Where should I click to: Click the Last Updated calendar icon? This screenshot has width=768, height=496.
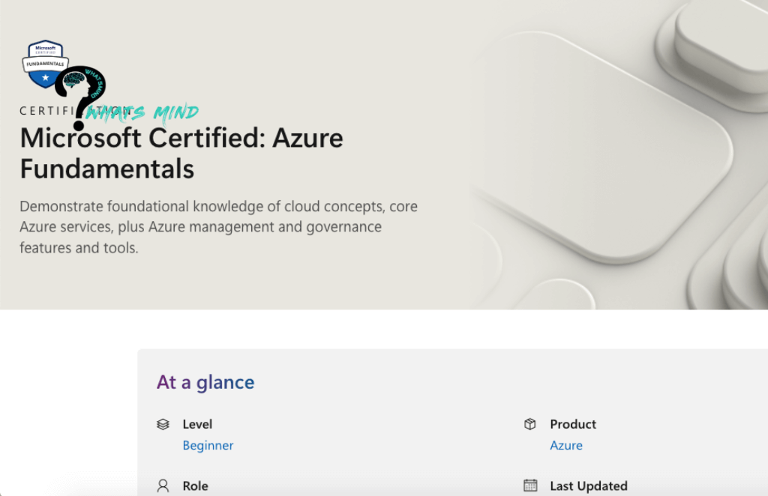[x=530, y=486]
